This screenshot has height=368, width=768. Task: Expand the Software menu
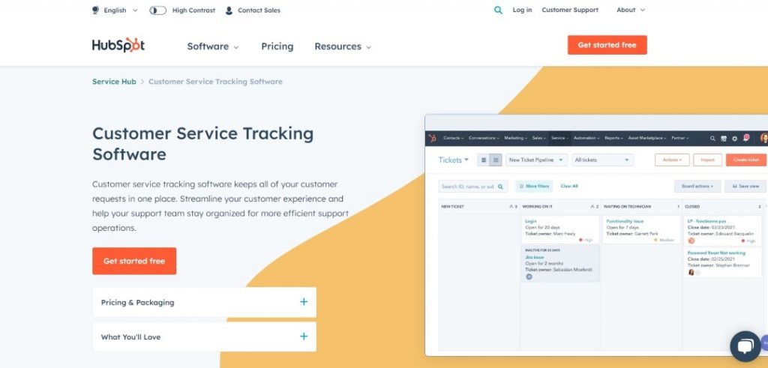point(213,46)
